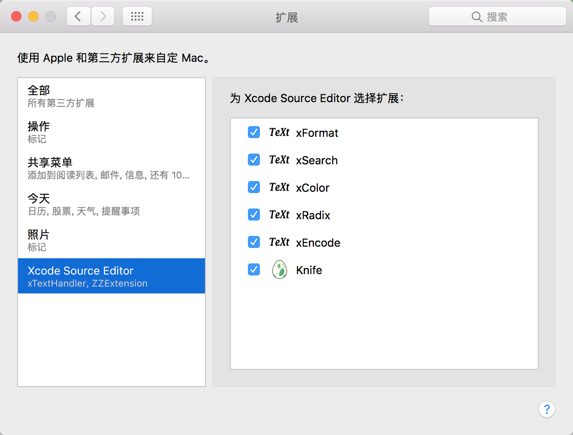The height and width of the screenshot is (435, 573).
Task: Select the 全部 category
Action: [x=112, y=96]
